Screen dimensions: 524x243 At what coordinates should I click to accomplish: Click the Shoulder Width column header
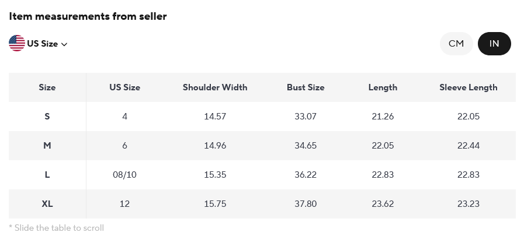tap(215, 87)
